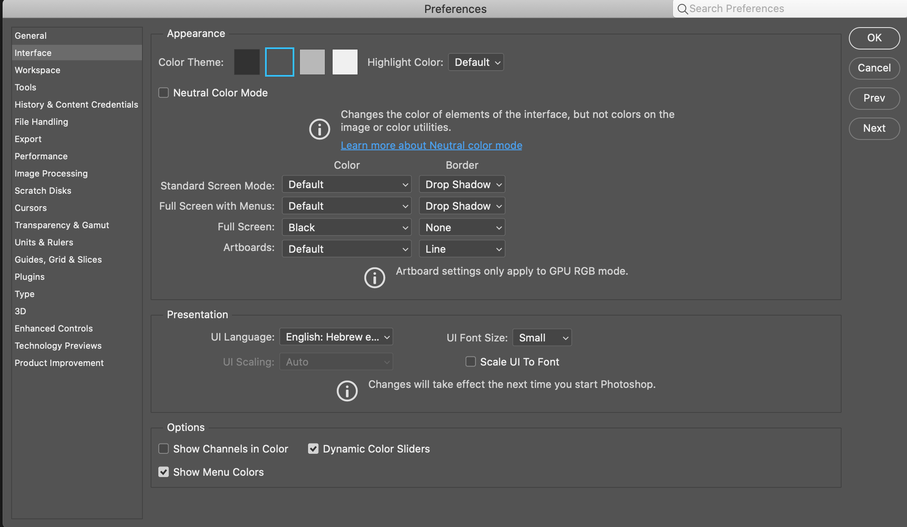Click the magnifier icon in Search Preferences
This screenshot has width=907, height=527.
tap(682, 9)
